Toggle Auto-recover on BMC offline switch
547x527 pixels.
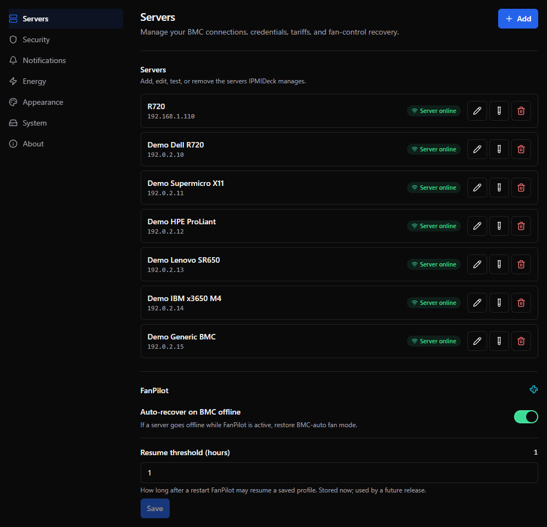point(526,417)
